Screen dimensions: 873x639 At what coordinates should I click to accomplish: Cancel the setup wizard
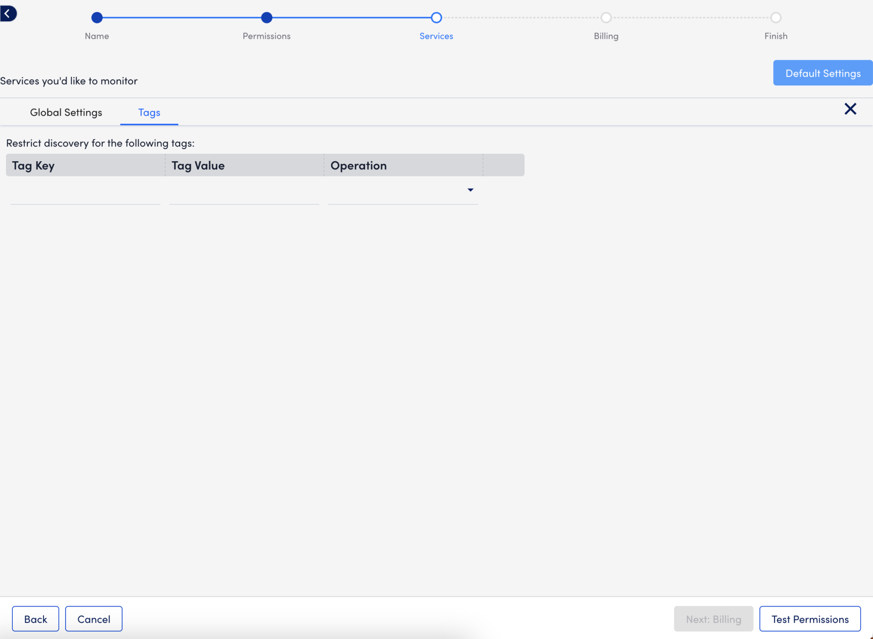[x=94, y=619]
